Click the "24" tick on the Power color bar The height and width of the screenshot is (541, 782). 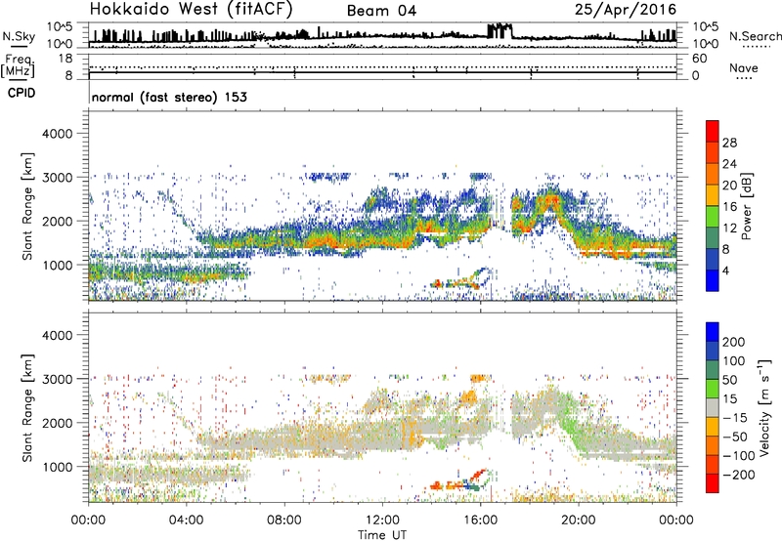pyautogui.click(x=729, y=164)
